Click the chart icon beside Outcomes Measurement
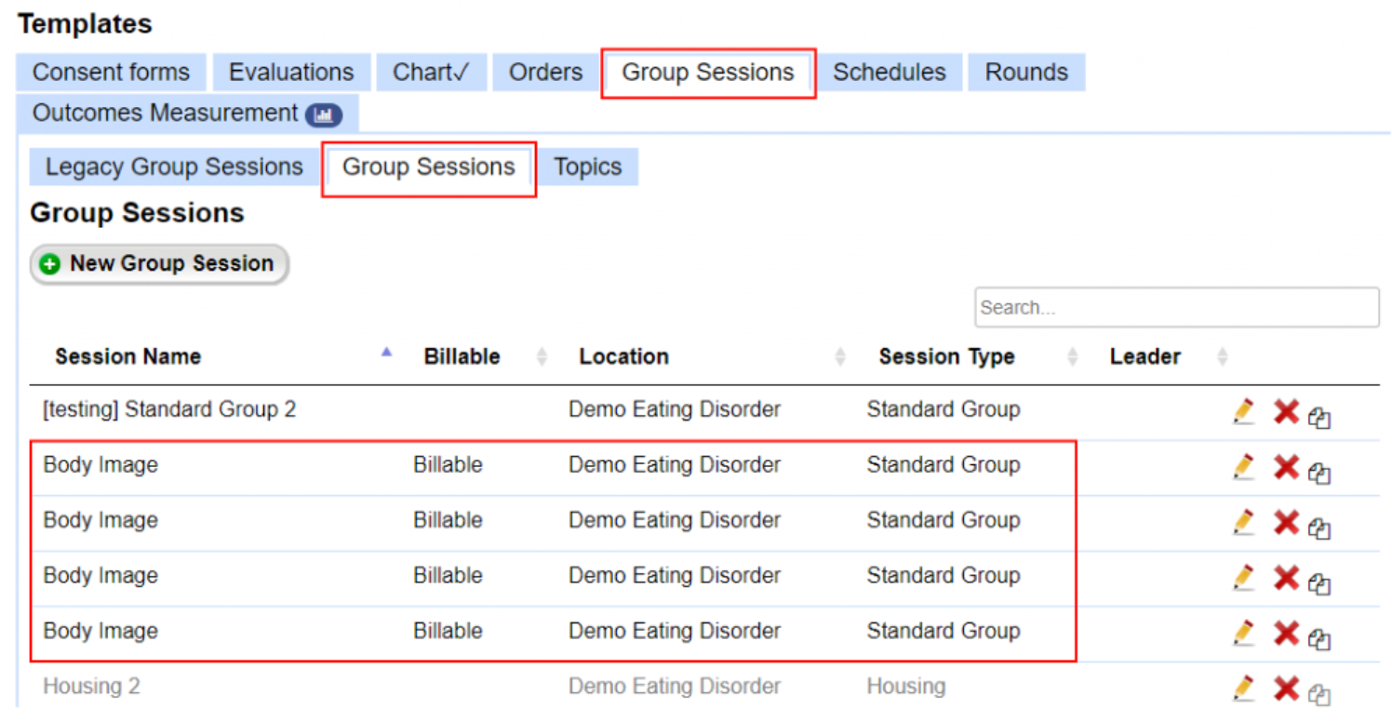1392x722 pixels. [x=324, y=113]
